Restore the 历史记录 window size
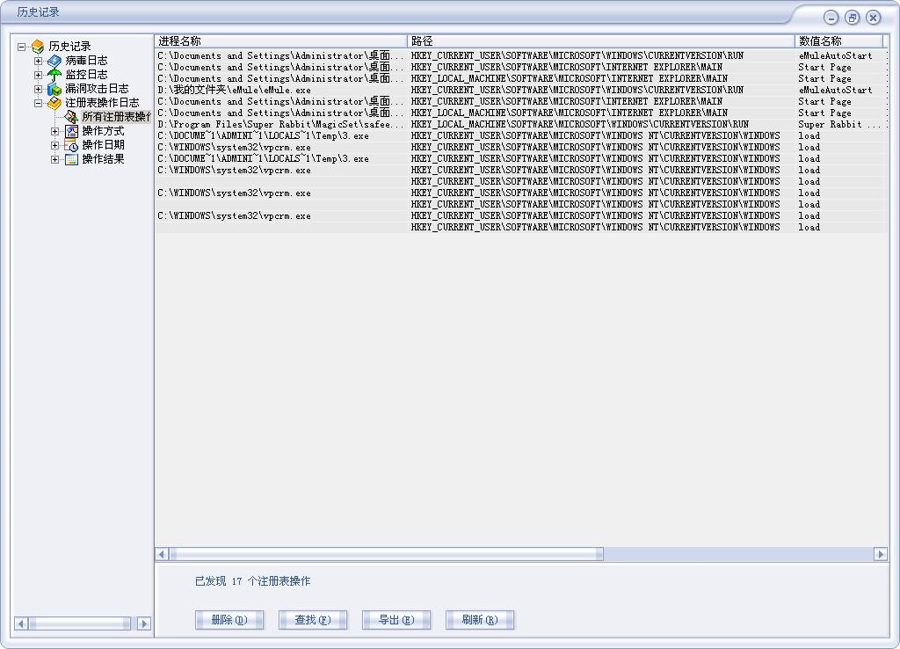The image size is (900, 649). point(853,18)
